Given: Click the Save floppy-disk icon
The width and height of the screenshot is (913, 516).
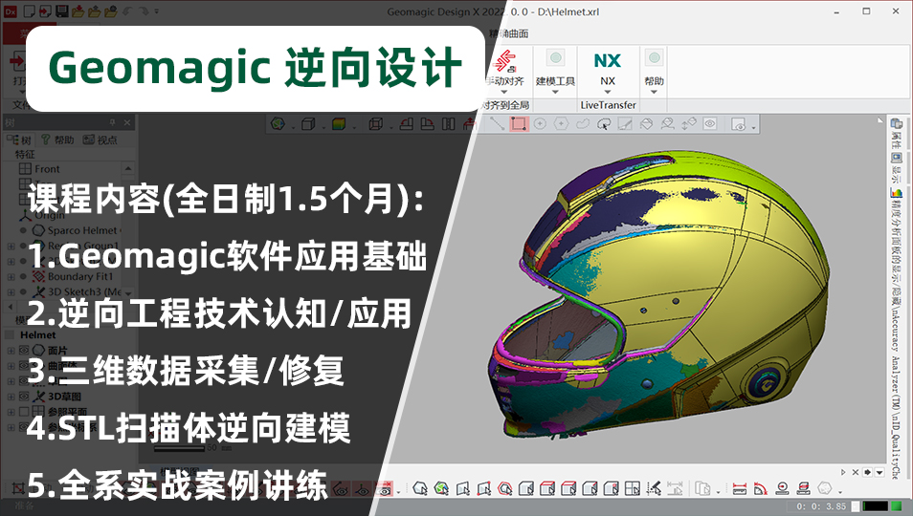Looking at the screenshot, I should tap(61, 11).
